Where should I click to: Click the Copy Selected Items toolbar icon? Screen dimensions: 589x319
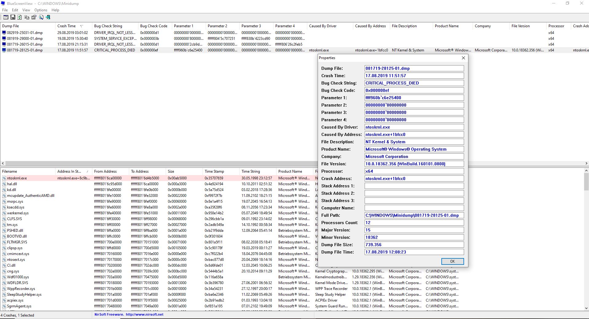tap(27, 17)
